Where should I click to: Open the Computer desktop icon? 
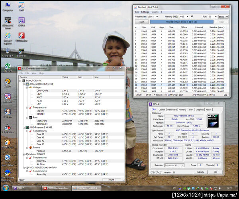pyautogui.click(x=8, y=6)
